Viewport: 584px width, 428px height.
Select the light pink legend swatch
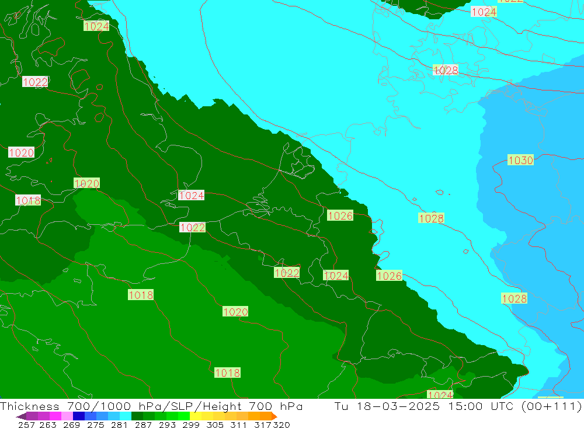point(67,416)
